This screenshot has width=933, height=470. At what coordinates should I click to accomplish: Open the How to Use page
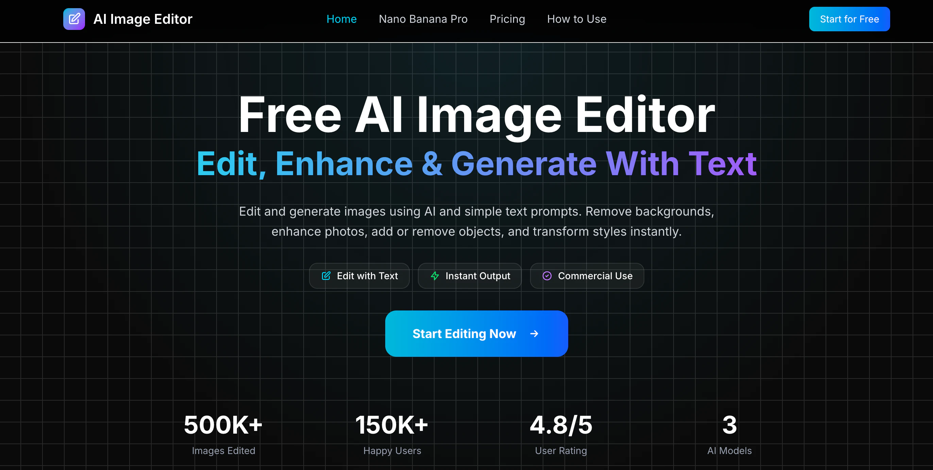tap(577, 19)
